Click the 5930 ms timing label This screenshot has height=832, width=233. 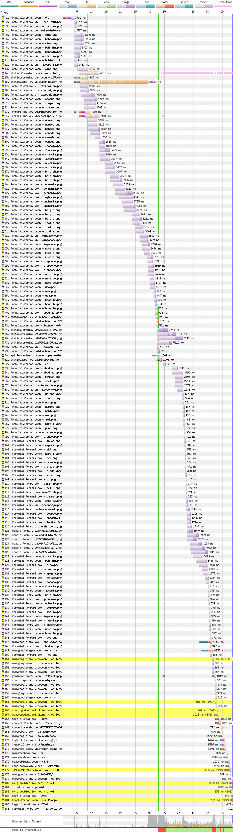click(138, 193)
